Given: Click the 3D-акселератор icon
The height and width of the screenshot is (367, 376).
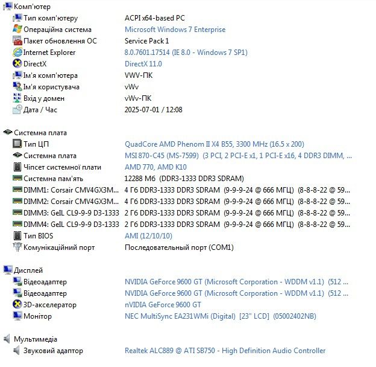Looking at the screenshot, I should [x=17, y=304].
